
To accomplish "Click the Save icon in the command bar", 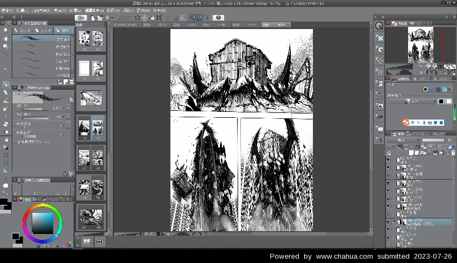I will point(107,18).
